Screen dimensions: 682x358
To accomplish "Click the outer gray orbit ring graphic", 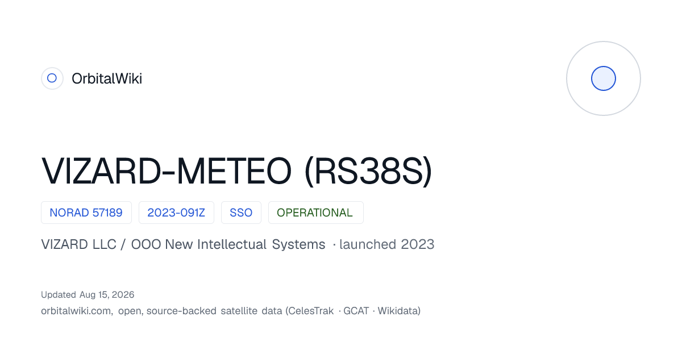I will (x=604, y=78).
